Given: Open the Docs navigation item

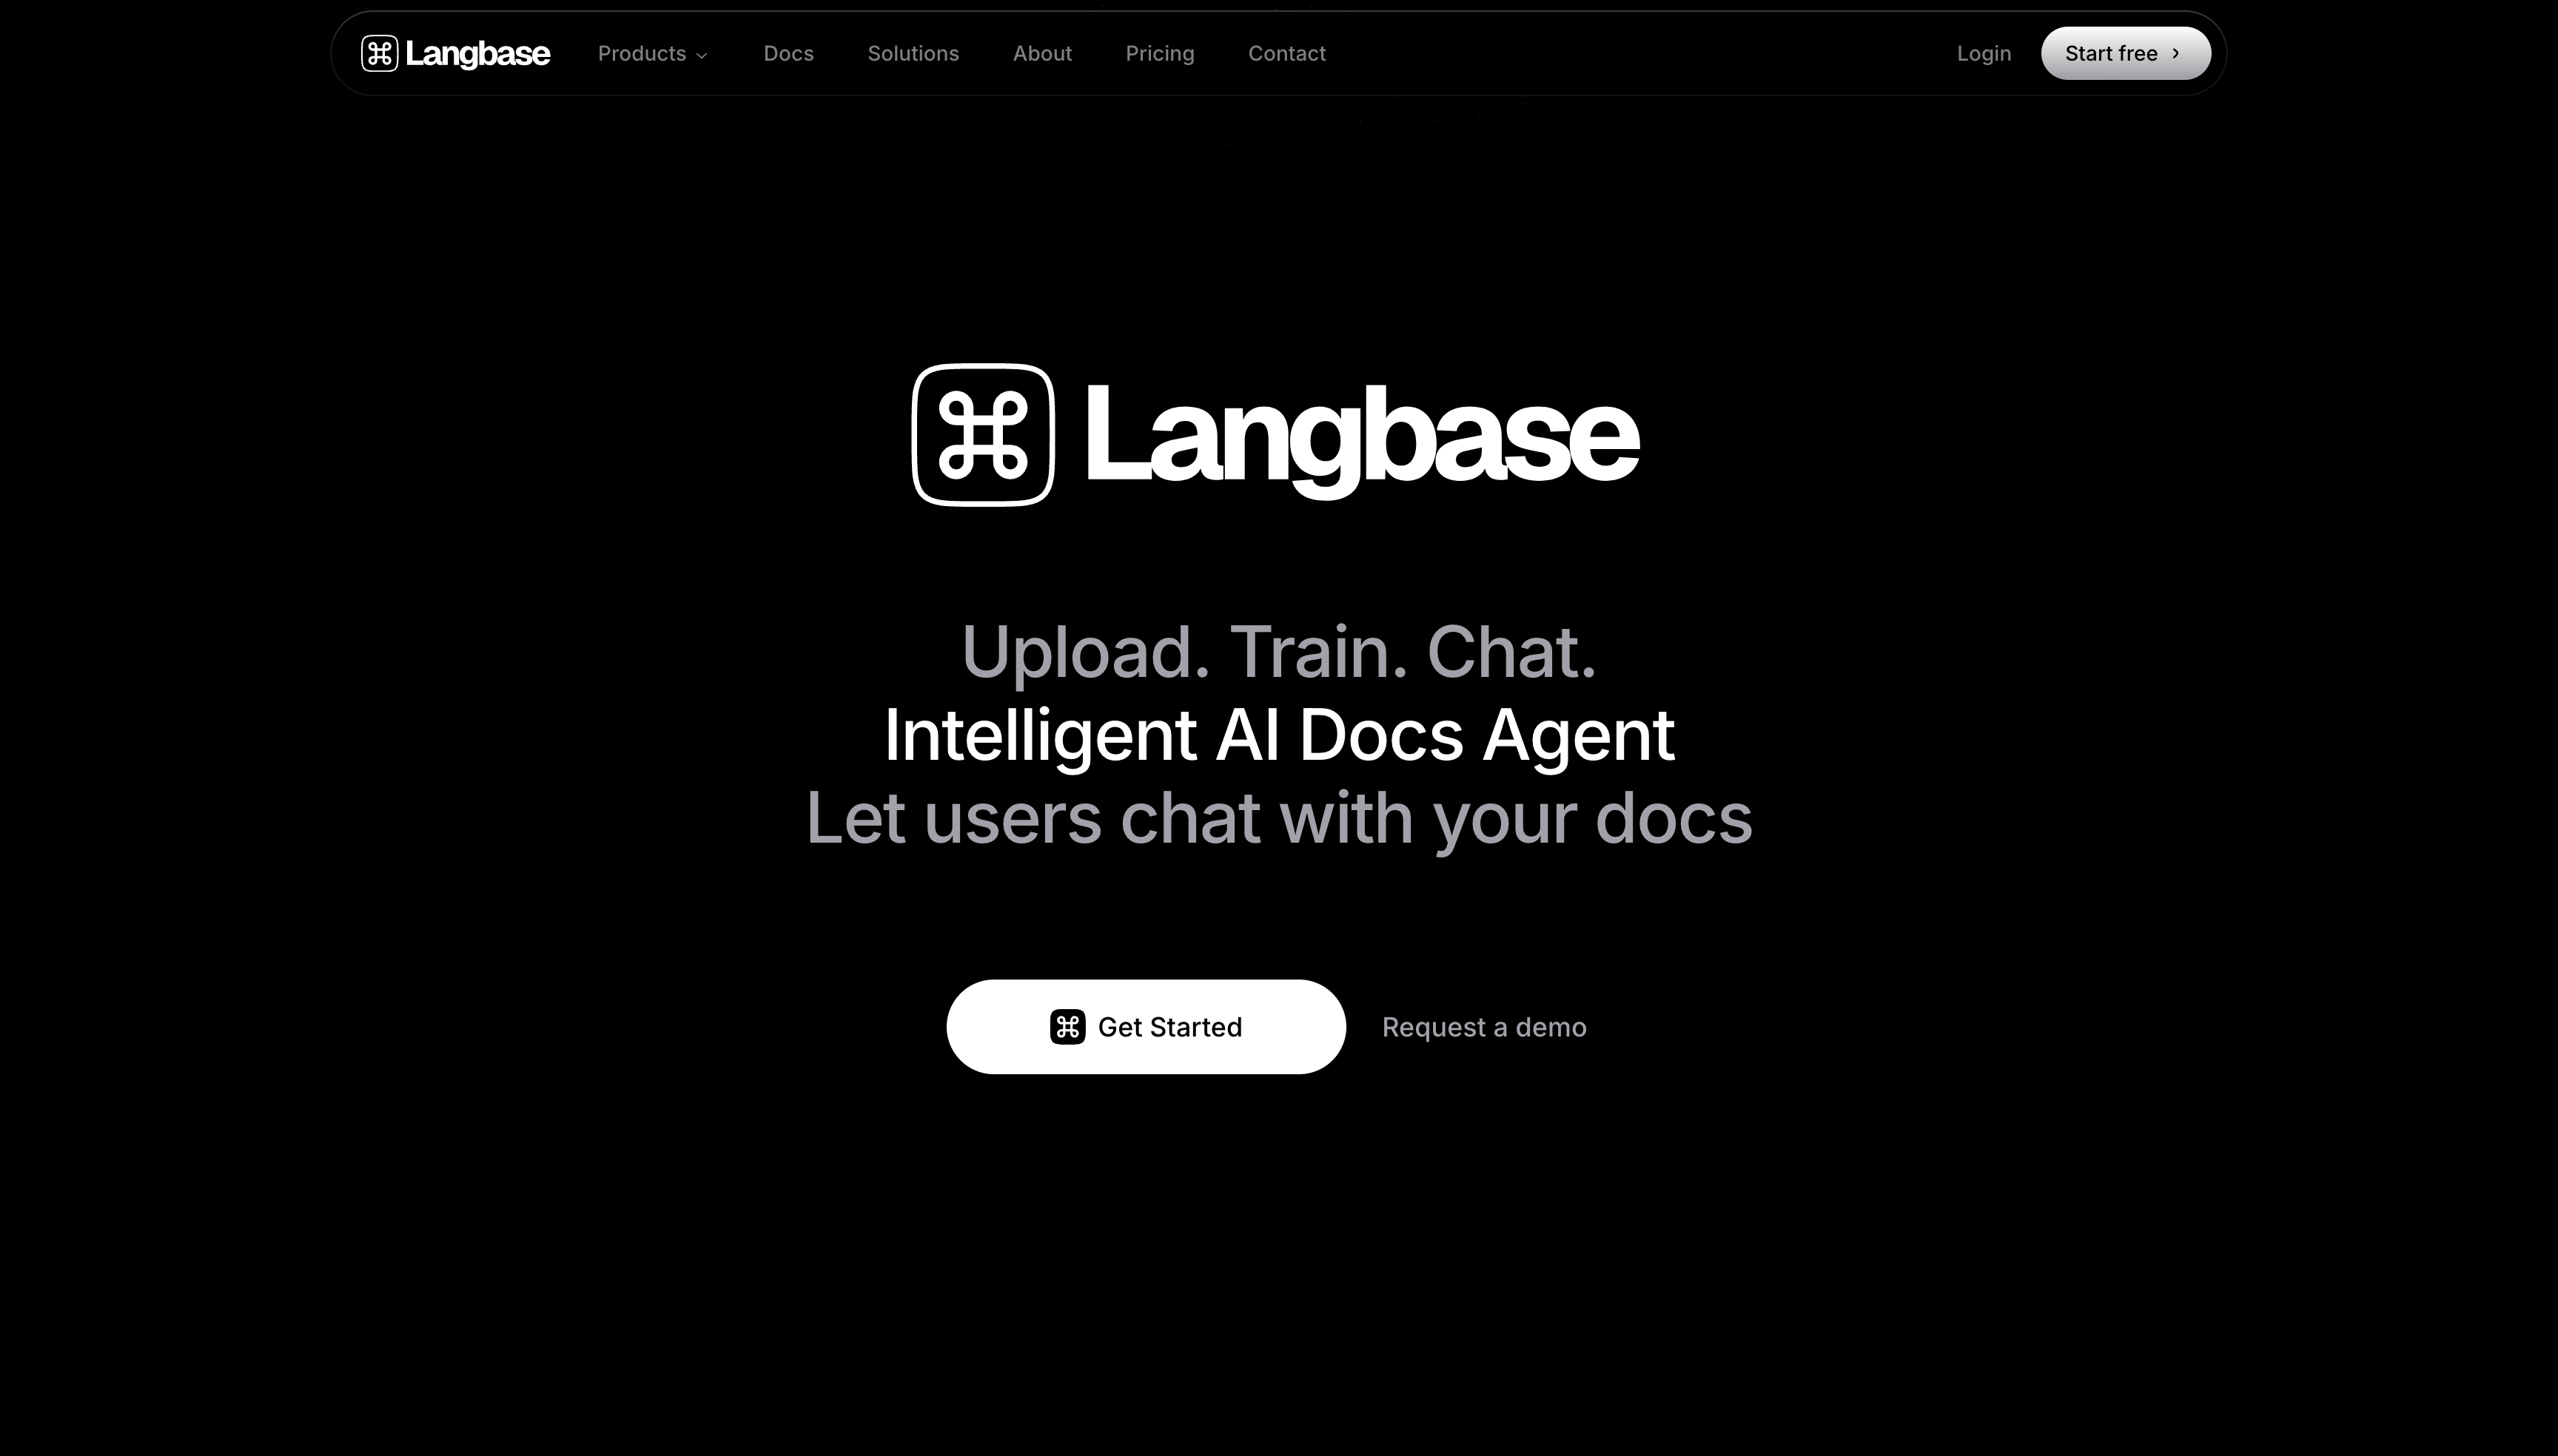Looking at the screenshot, I should click(789, 53).
